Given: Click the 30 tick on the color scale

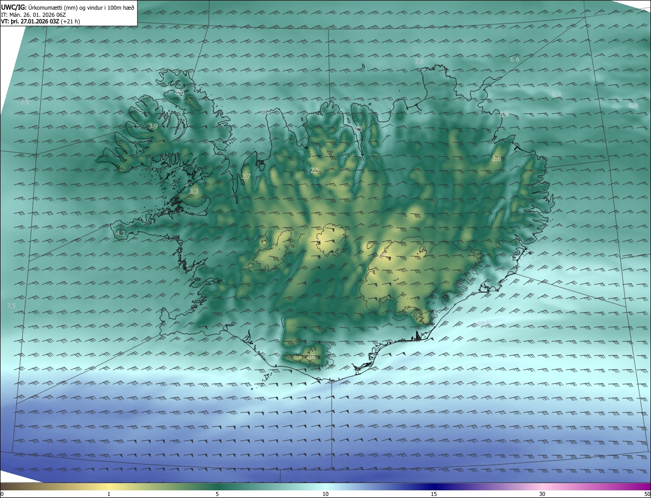Looking at the screenshot, I should pyautogui.click(x=542, y=494).
